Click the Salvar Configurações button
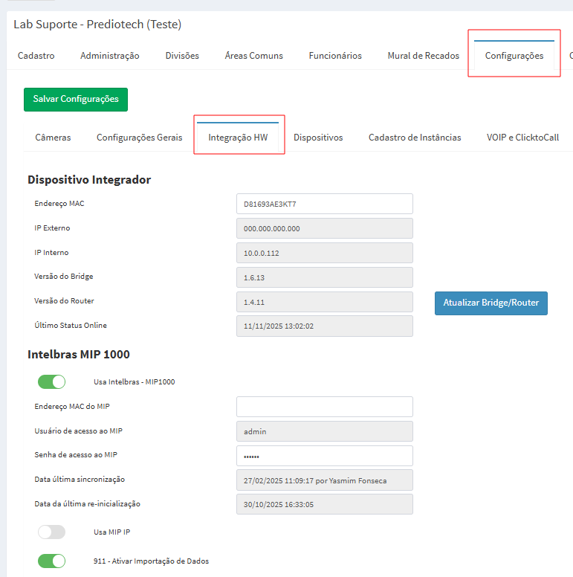This screenshot has height=577, width=573. tap(76, 100)
